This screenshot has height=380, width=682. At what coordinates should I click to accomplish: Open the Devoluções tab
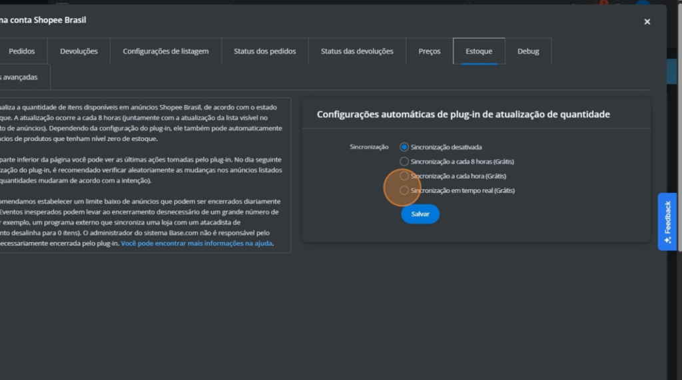click(x=79, y=51)
